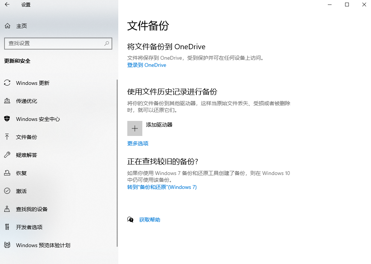Click the search magnifier in 查找设置 box
Viewport: 371px width, 264px height.
pyautogui.click(x=106, y=43)
